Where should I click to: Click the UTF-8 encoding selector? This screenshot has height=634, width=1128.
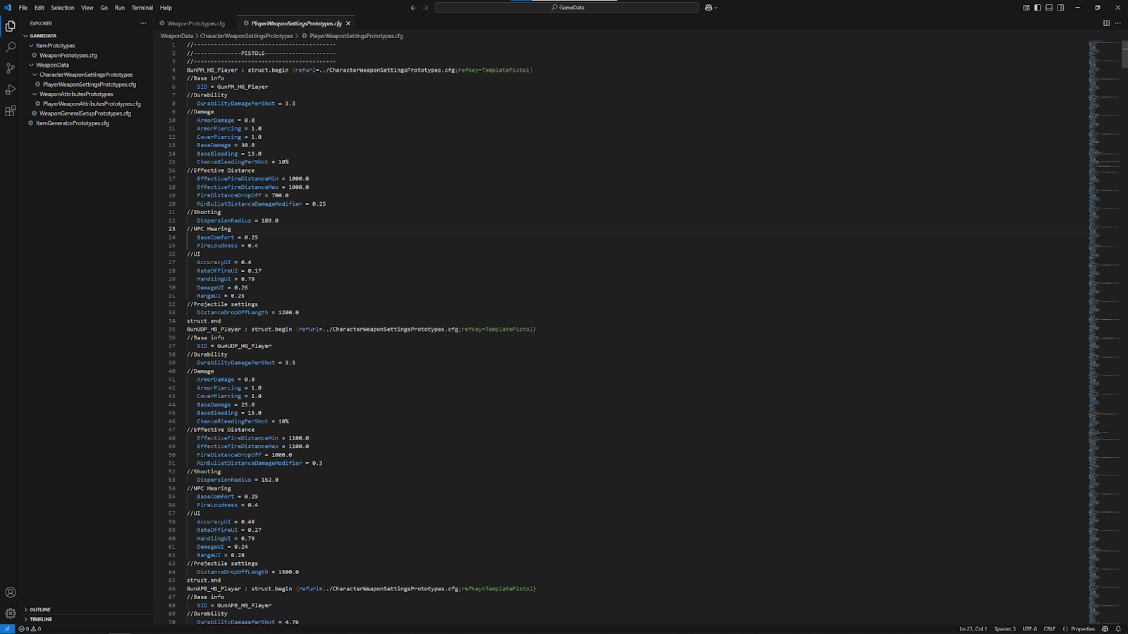pos(1029,629)
